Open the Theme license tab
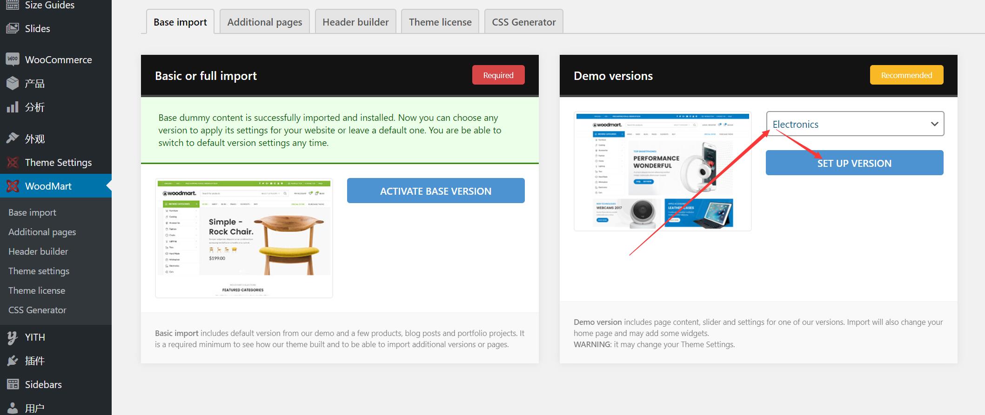985x415 pixels. [440, 22]
